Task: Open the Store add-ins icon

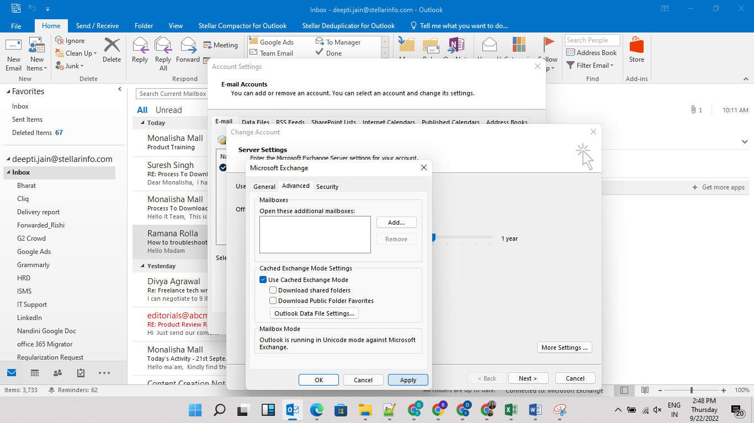Action: [636, 45]
